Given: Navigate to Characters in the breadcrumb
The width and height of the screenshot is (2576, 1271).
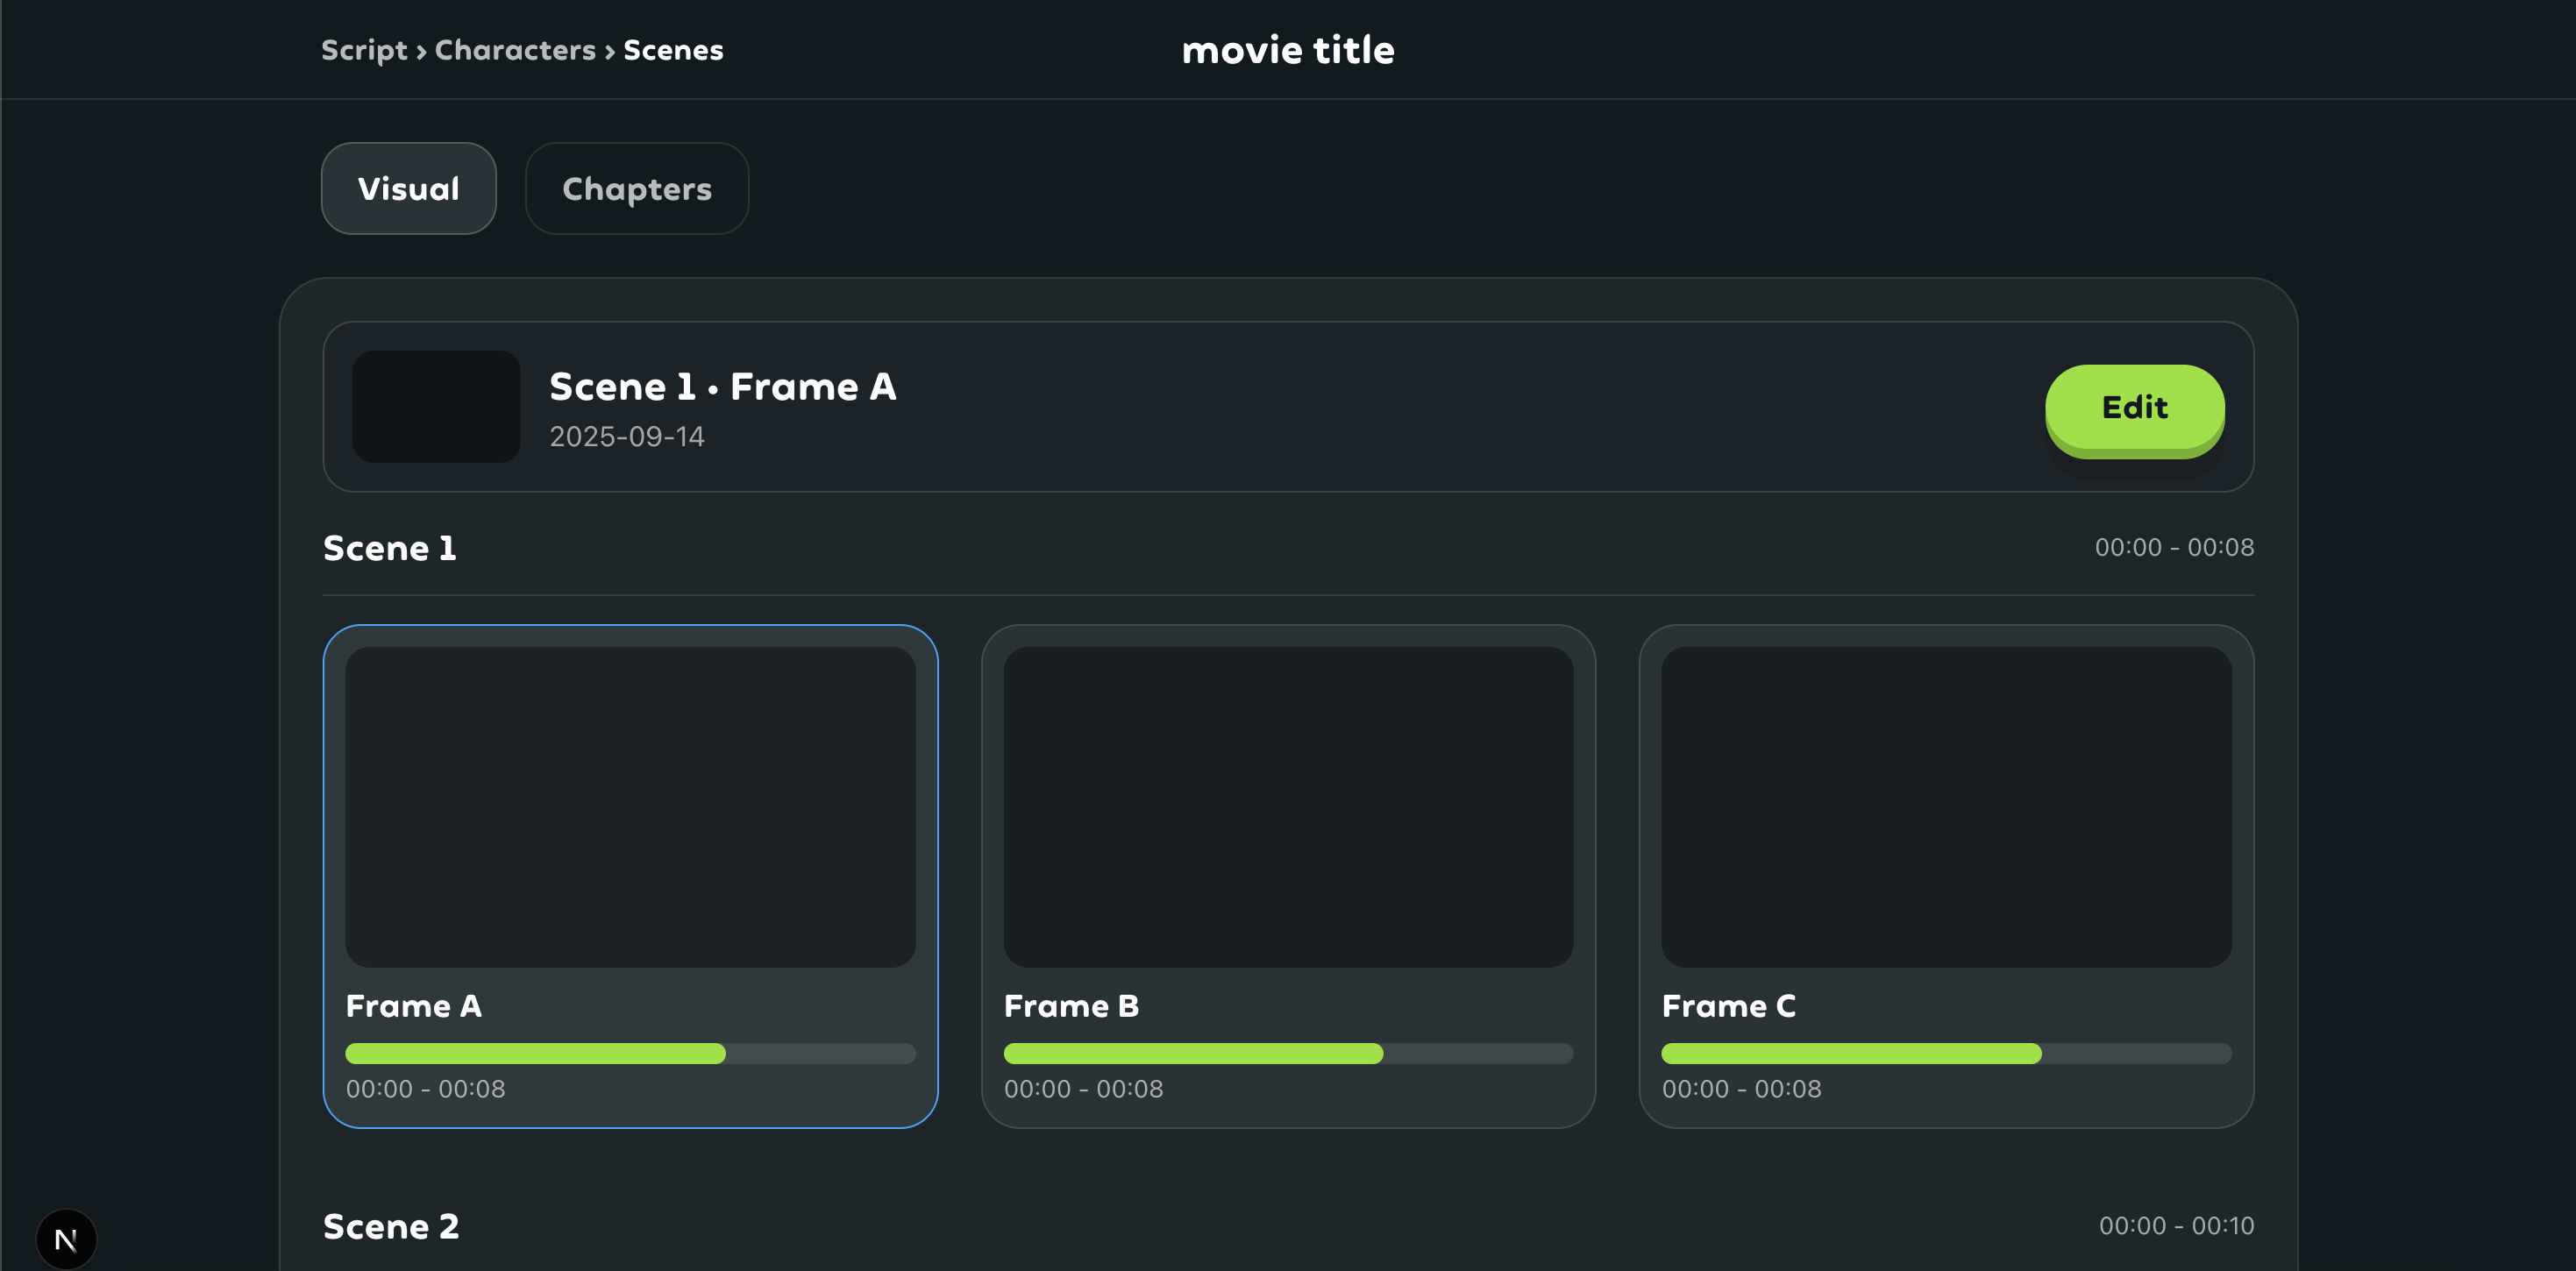Looking at the screenshot, I should coord(514,50).
